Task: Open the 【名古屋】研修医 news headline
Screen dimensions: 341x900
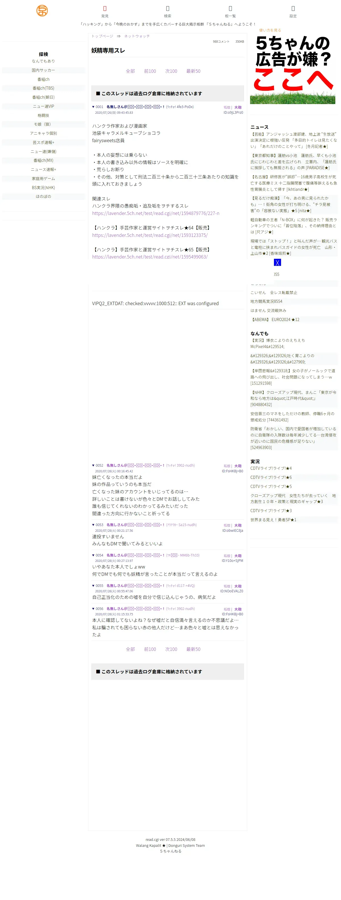Action: tap(294, 183)
